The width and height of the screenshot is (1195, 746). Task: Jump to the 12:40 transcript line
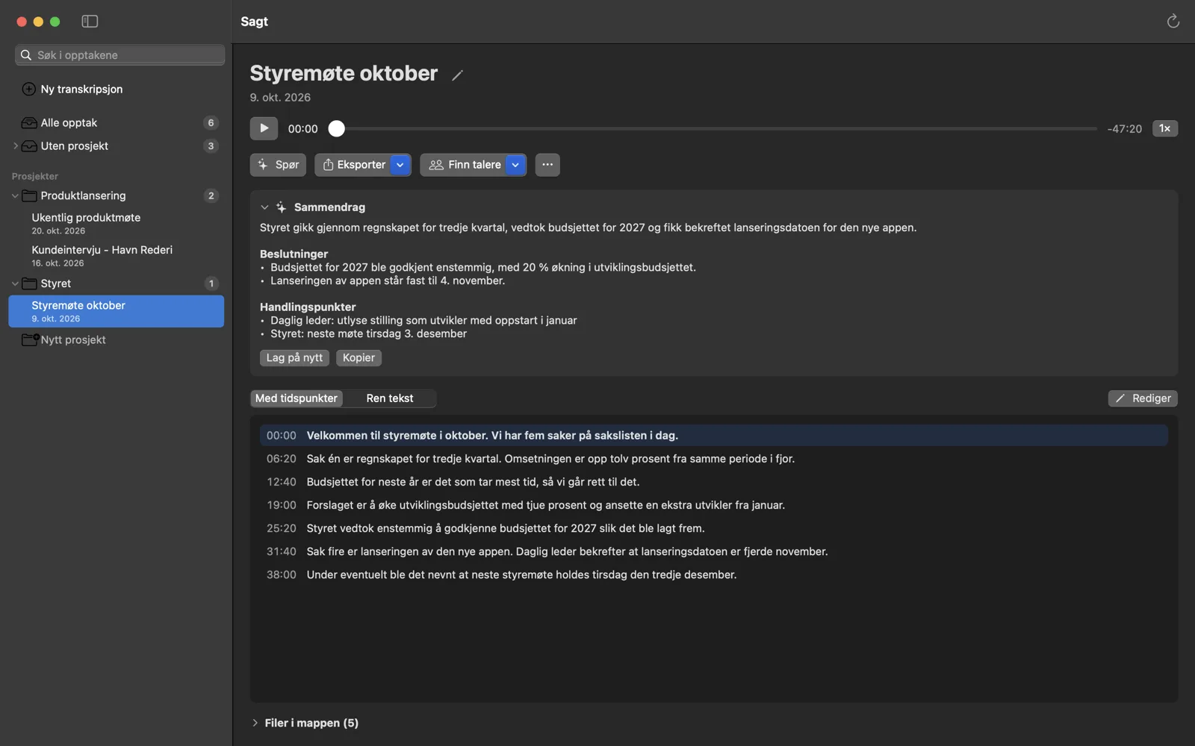(713, 482)
